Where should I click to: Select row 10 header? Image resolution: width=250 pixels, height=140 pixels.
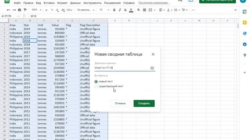4,60
